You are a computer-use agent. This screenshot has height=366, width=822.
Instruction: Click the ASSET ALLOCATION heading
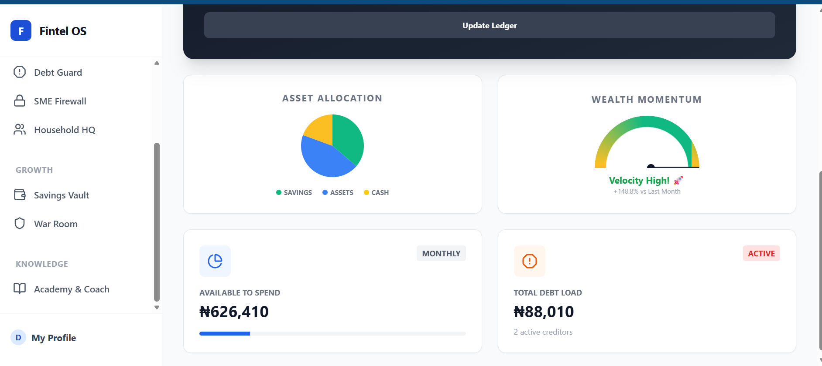[x=332, y=98]
